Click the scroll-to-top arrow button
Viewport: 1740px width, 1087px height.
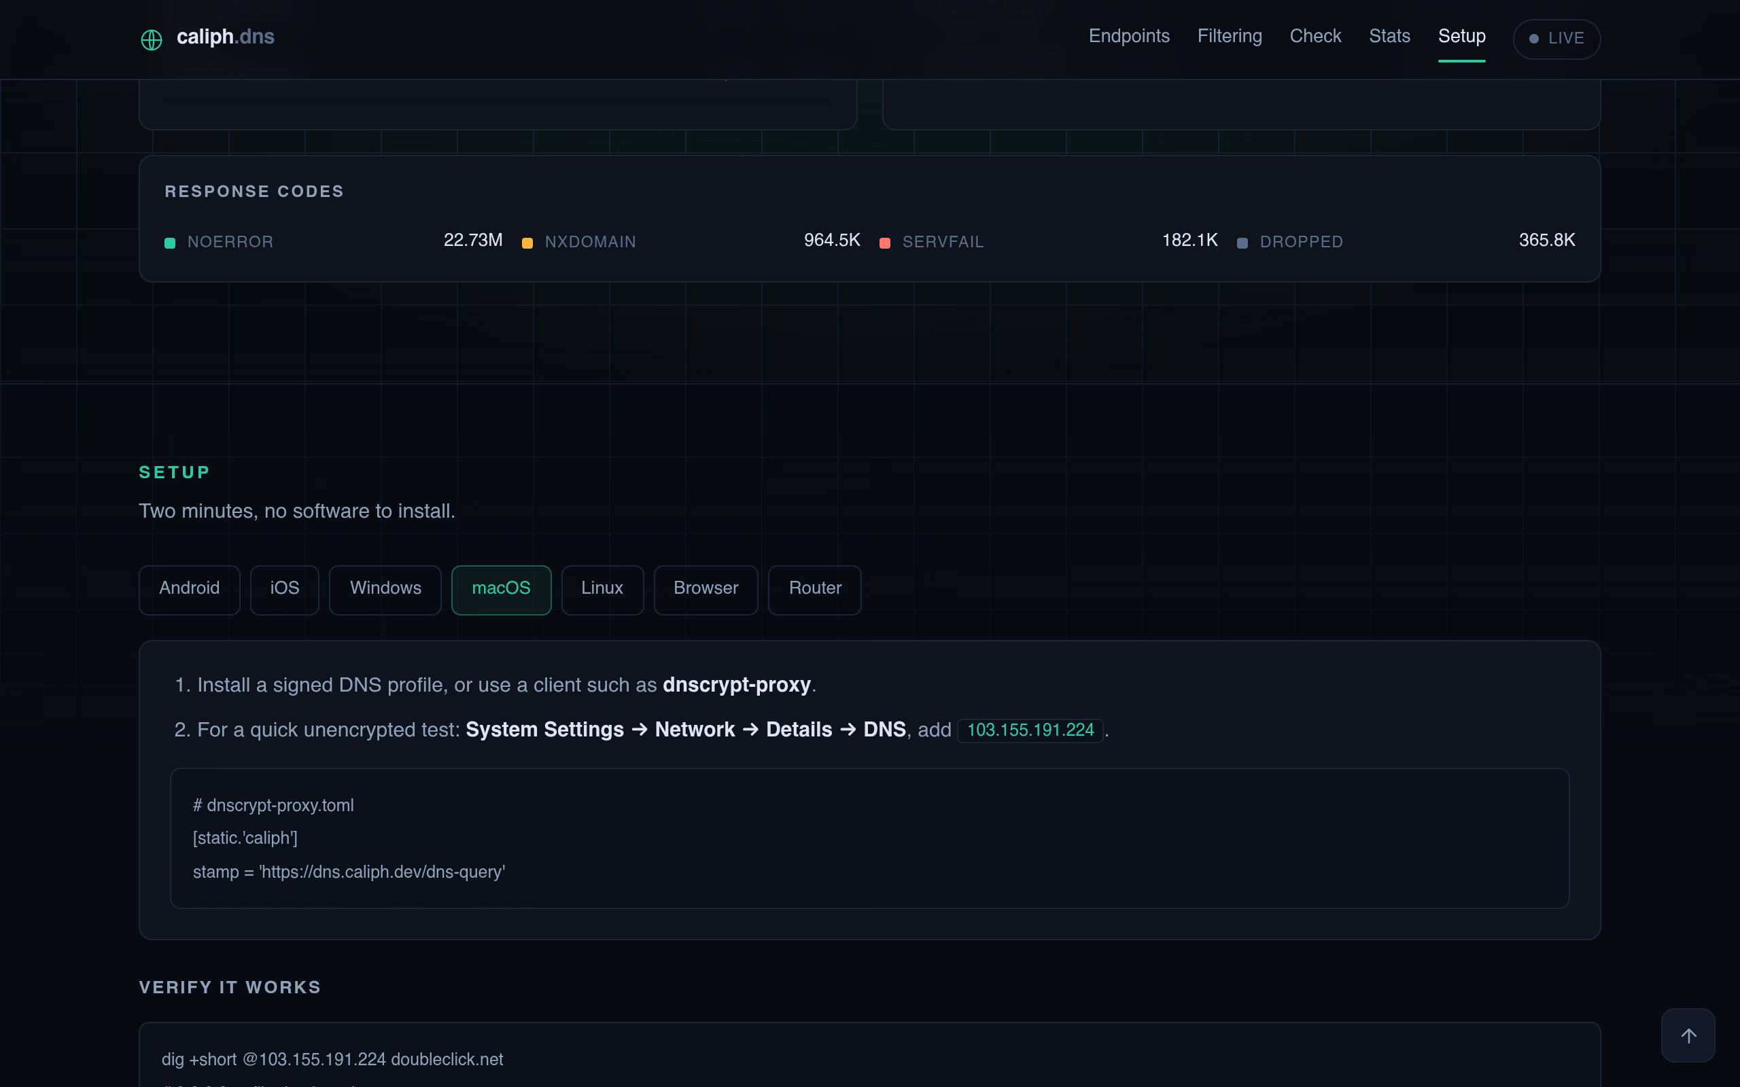pyautogui.click(x=1688, y=1035)
